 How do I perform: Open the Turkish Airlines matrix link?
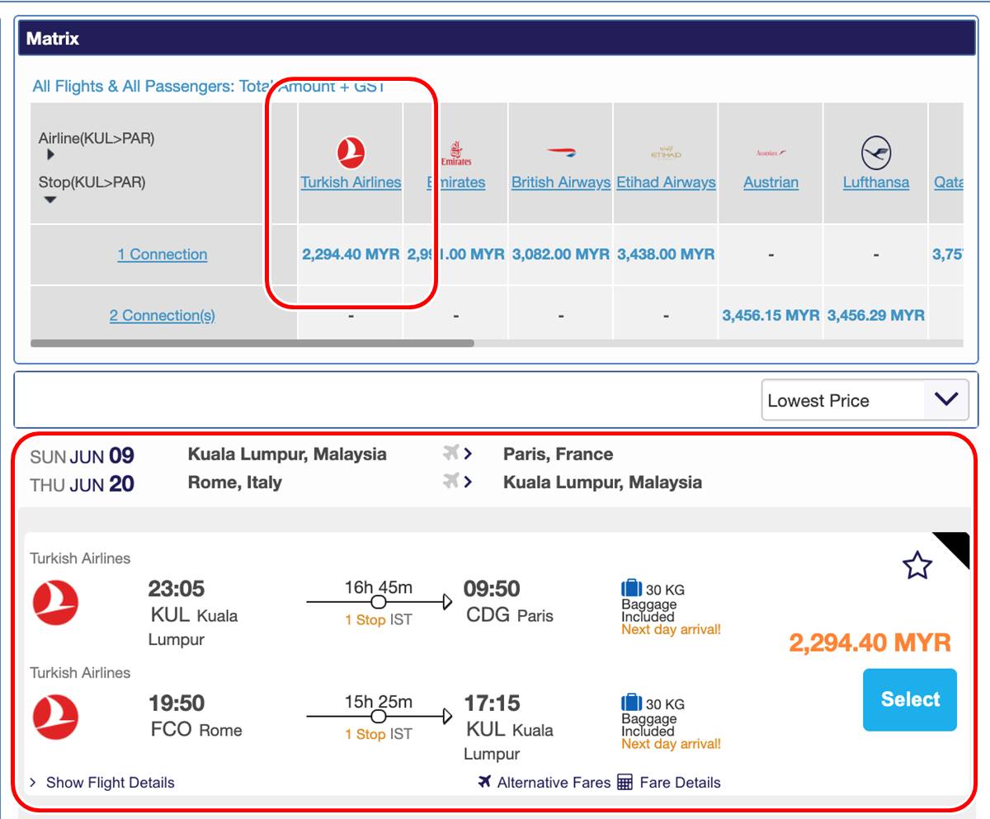tap(351, 182)
